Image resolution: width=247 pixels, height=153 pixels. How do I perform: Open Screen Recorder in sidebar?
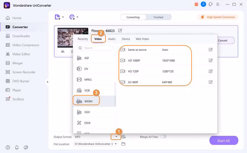pos(20,72)
